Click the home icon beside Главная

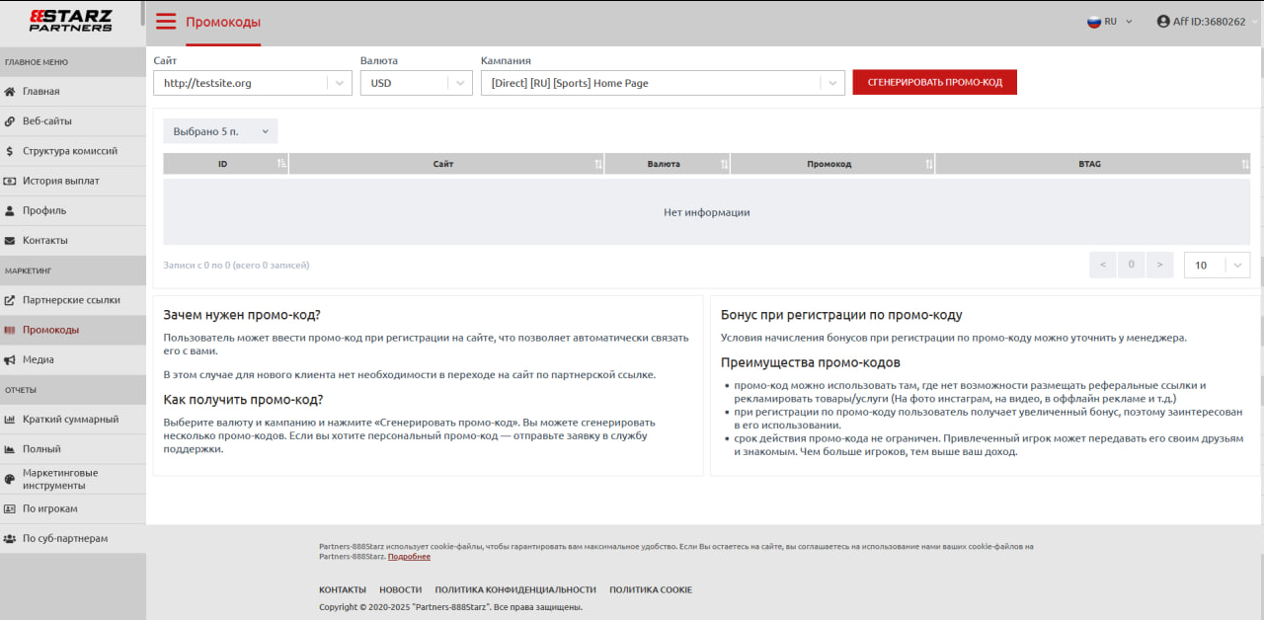click(x=10, y=92)
